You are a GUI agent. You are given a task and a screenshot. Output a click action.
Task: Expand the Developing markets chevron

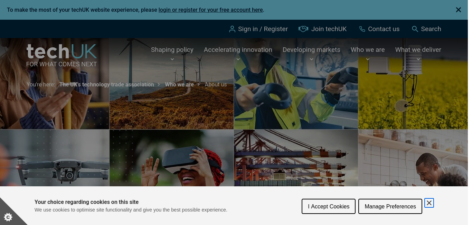pyautogui.click(x=311, y=59)
